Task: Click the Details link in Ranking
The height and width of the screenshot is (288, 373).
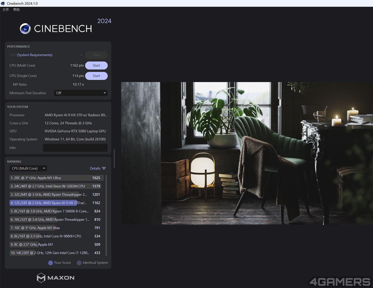Action: [95, 168]
